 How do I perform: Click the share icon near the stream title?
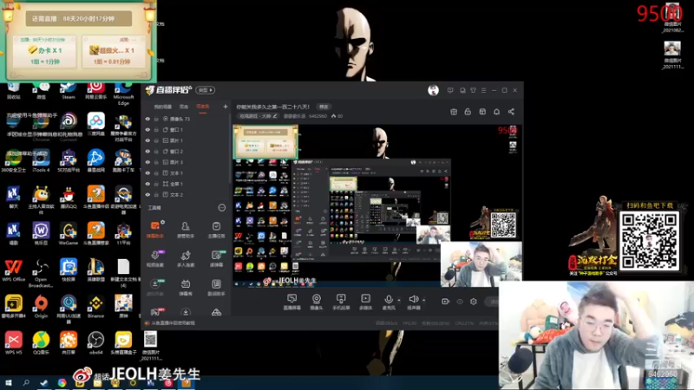511,112
